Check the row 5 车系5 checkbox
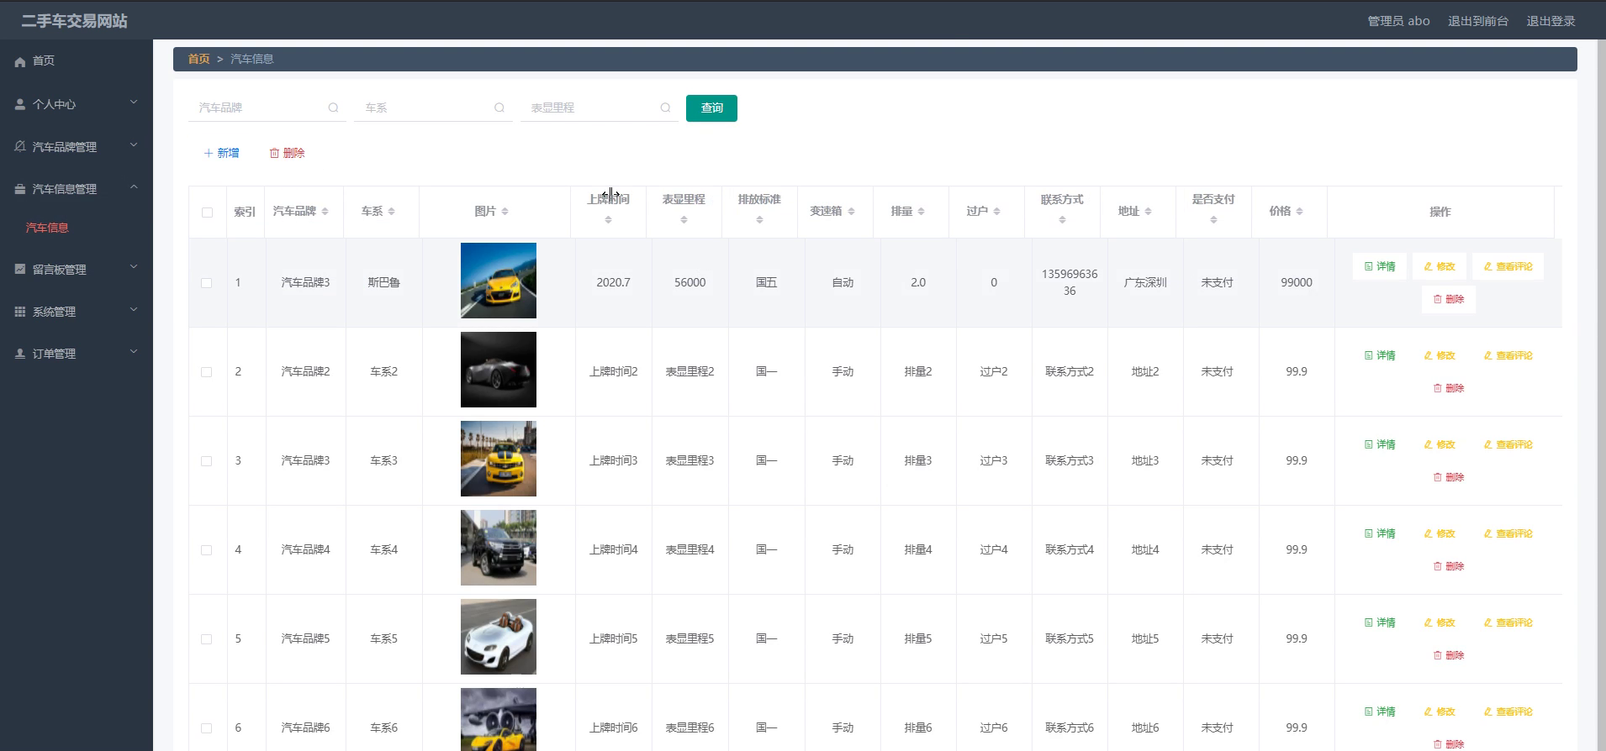 tap(207, 639)
